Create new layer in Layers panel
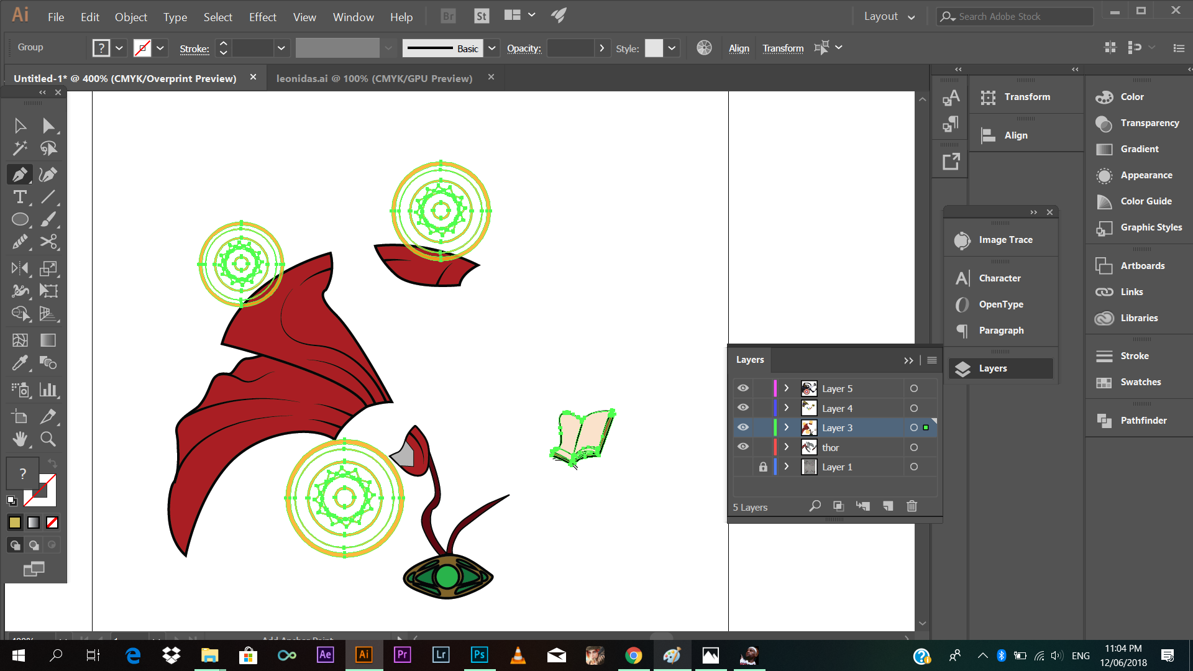The image size is (1193, 671). point(888,506)
